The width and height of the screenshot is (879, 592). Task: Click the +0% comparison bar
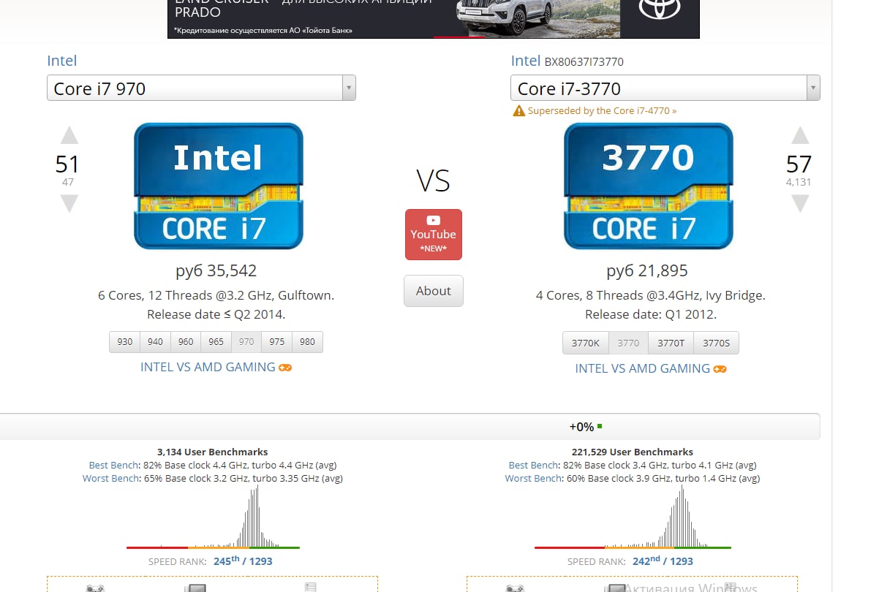(x=410, y=426)
